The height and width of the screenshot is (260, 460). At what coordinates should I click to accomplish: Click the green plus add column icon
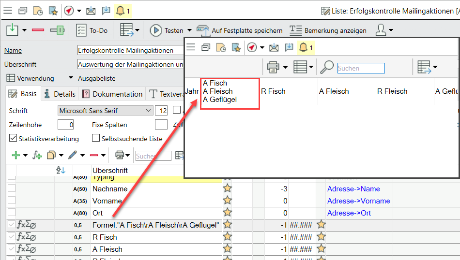click(x=15, y=155)
